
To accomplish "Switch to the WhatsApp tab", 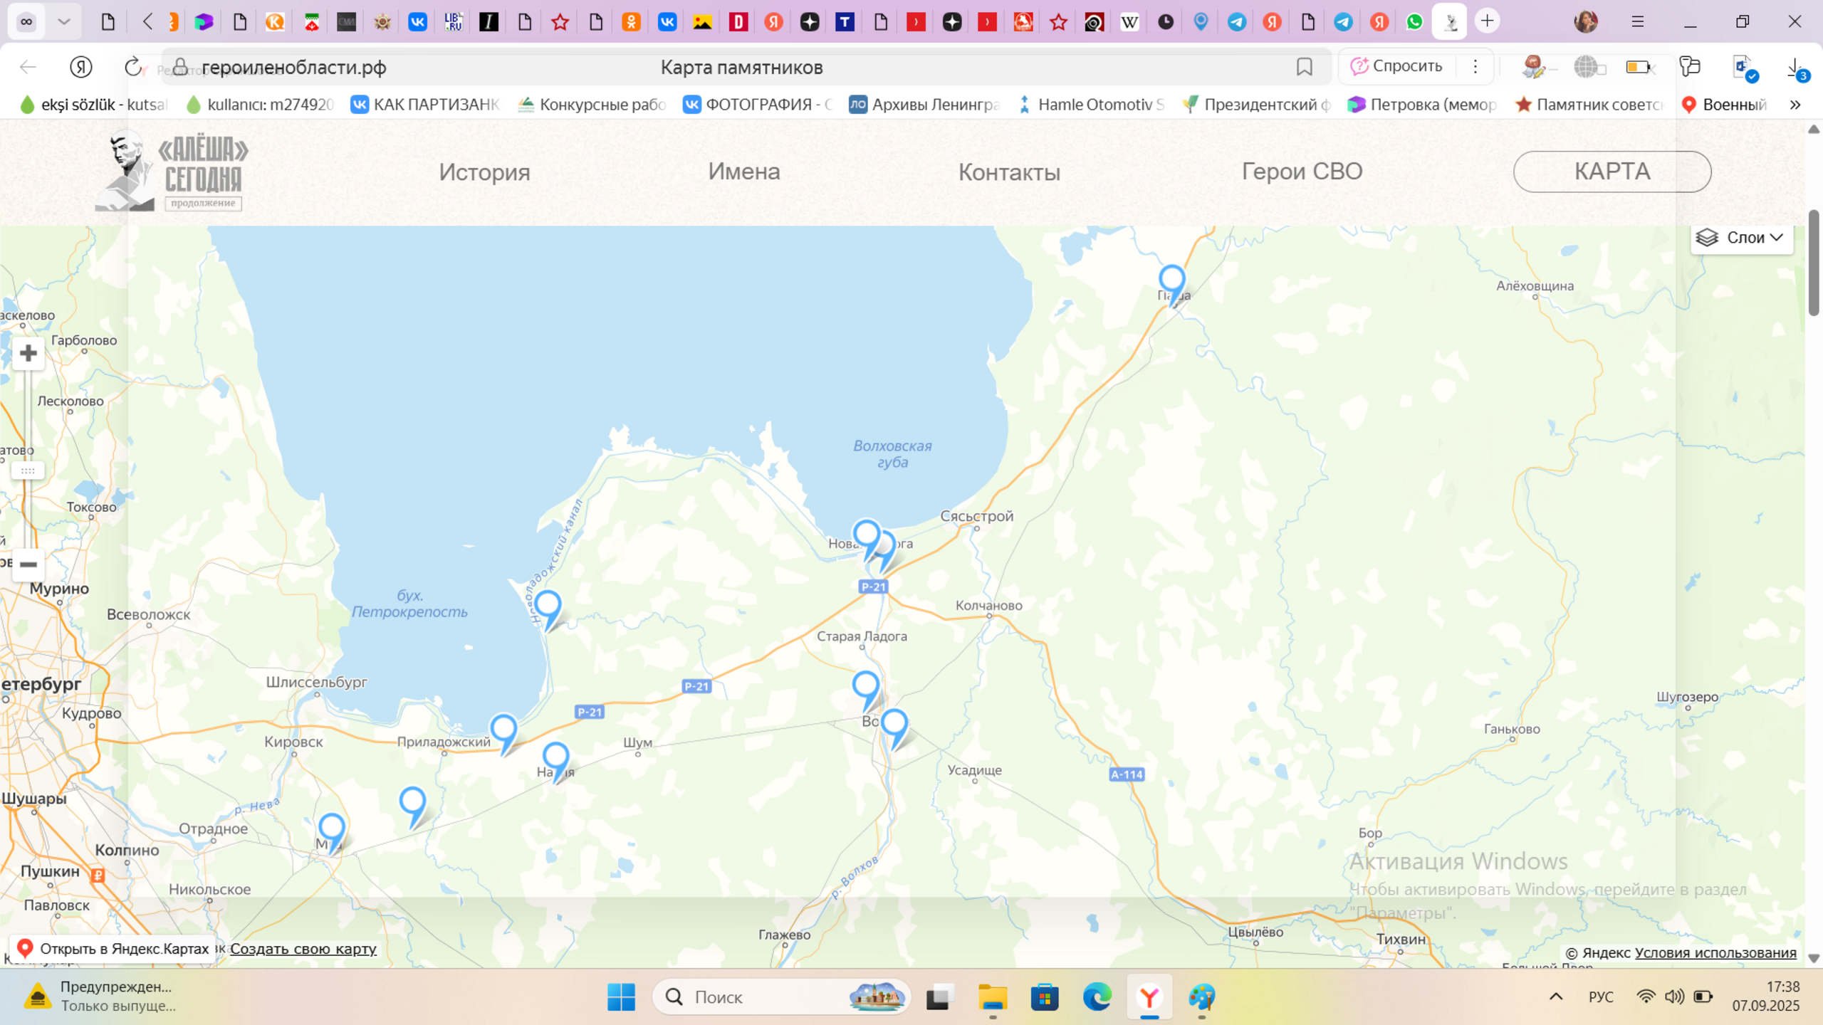I will tap(1414, 22).
